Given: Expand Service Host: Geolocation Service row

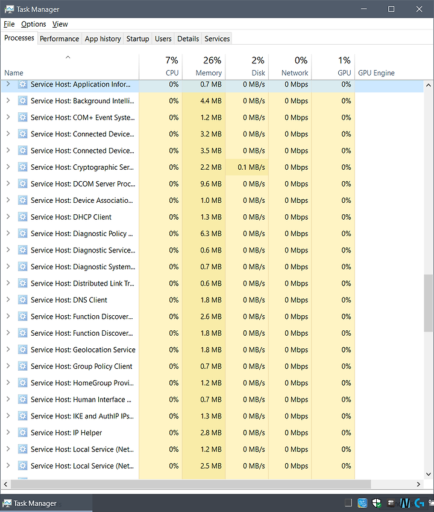Looking at the screenshot, I should (8, 350).
